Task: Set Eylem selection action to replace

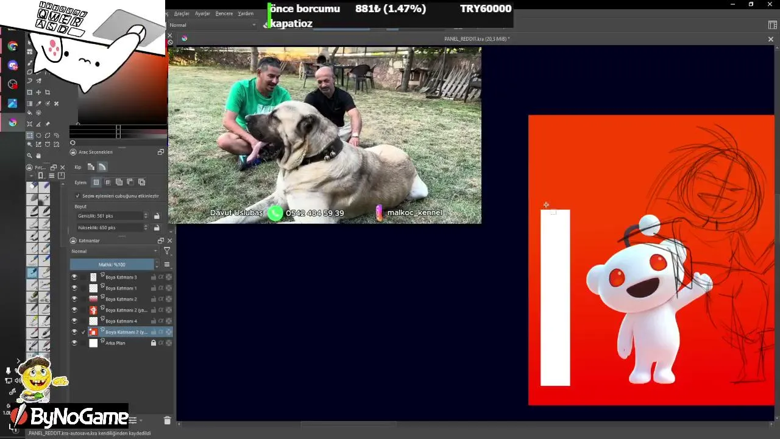Action: pos(96,182)
